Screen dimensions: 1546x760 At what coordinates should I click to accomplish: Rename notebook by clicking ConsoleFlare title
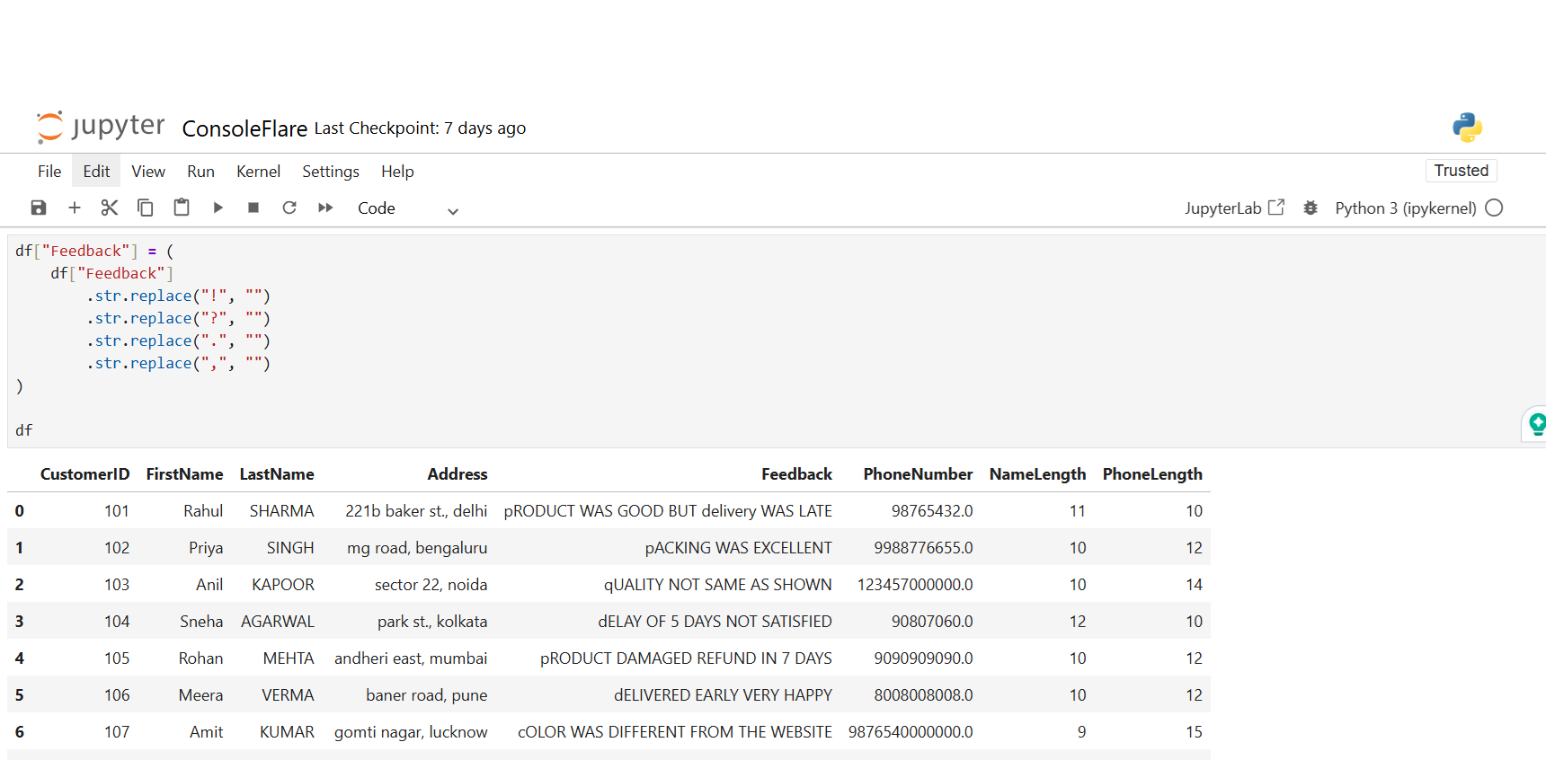pos(244,129)
